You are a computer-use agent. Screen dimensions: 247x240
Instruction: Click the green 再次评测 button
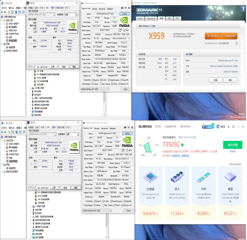tap(233, 145)
